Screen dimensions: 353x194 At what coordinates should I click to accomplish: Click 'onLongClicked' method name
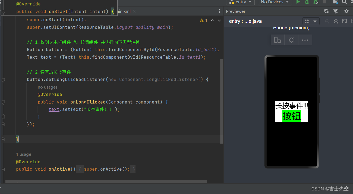(x=88, y=102)
